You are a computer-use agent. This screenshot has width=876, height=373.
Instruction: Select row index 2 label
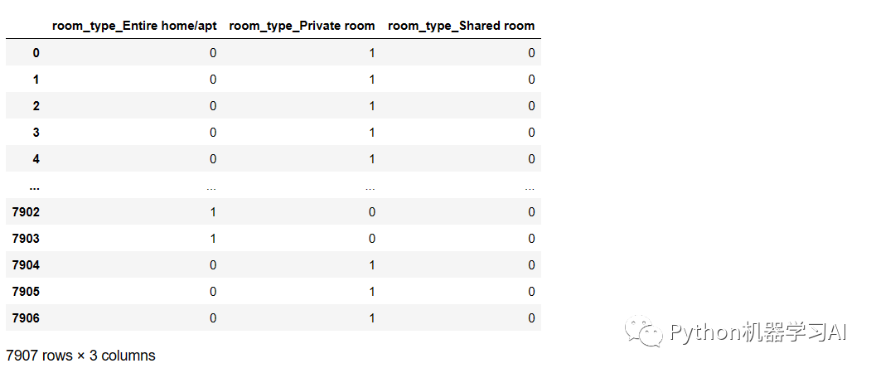click(36, 106)
